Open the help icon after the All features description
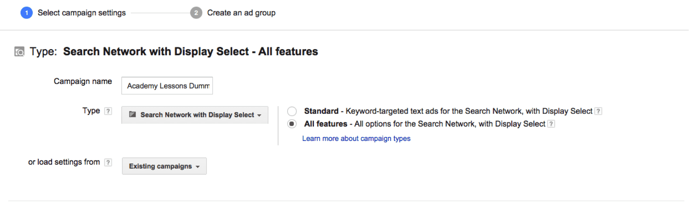The image size is (689, 203). (x=551, y=124)
